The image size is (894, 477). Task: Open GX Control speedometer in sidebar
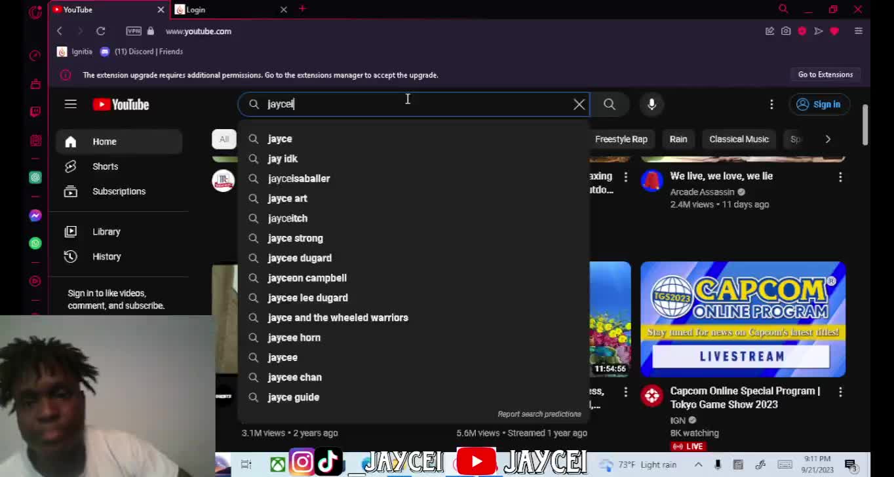(35, 56)
